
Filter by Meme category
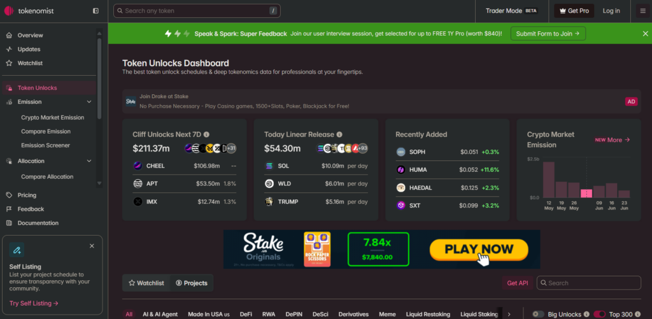388,314
